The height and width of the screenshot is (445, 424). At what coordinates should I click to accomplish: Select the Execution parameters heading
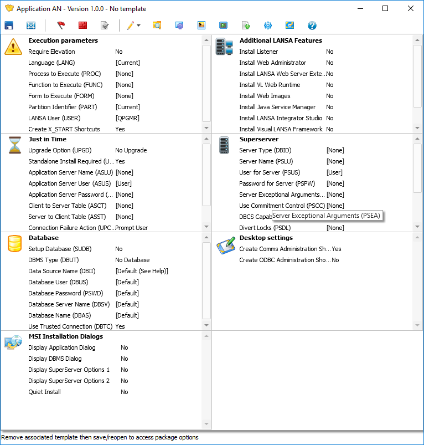pyautogui.click(x=63, y=40)
